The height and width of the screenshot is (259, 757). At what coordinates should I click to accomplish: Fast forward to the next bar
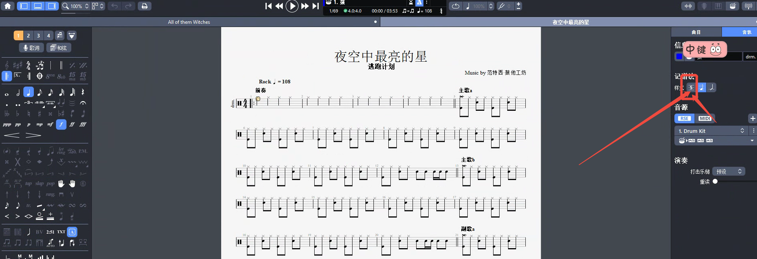tap(305, 6)
